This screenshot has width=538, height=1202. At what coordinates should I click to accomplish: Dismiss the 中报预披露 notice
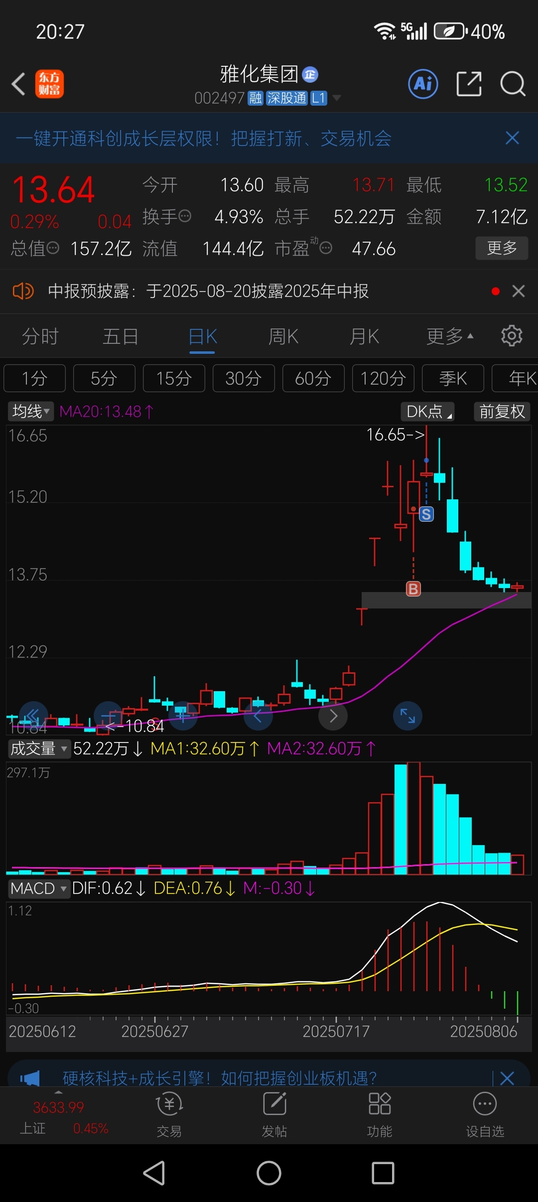click(x=519, y=291)
